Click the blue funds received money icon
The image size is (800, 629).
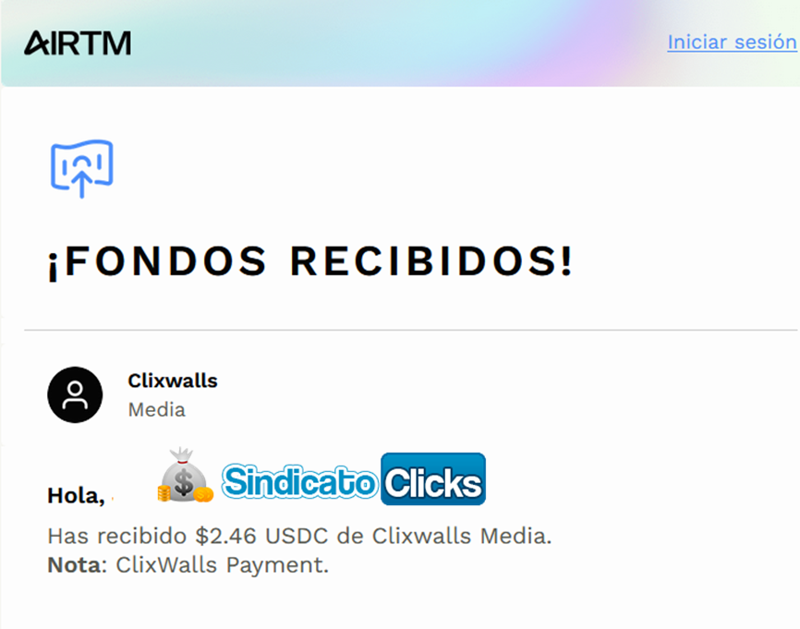click(x=81, y=168)
